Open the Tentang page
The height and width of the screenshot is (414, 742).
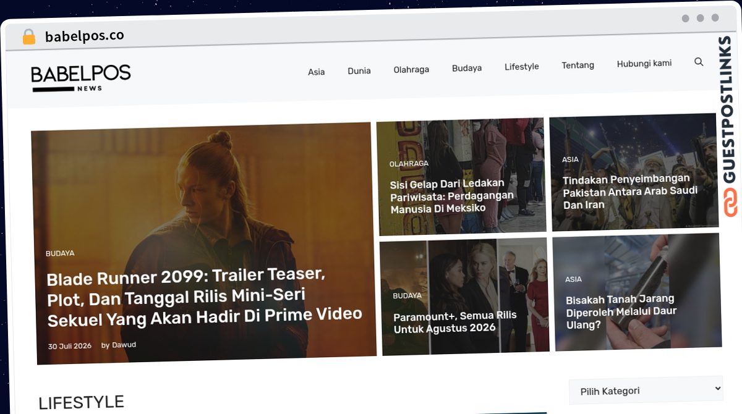[578, 65]
